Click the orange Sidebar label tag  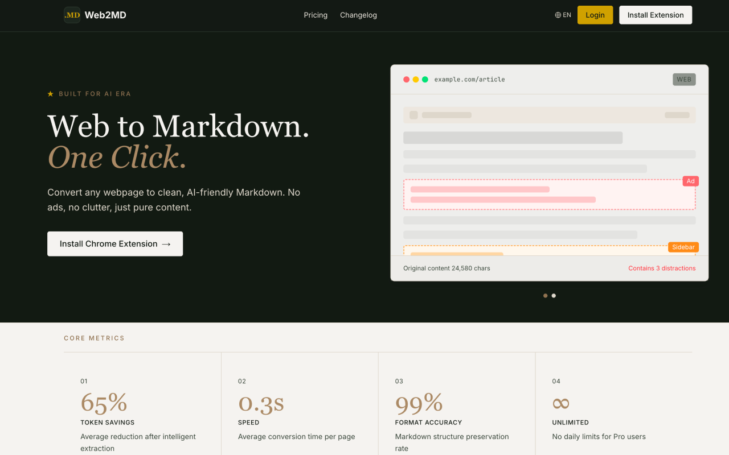[683, 247]
